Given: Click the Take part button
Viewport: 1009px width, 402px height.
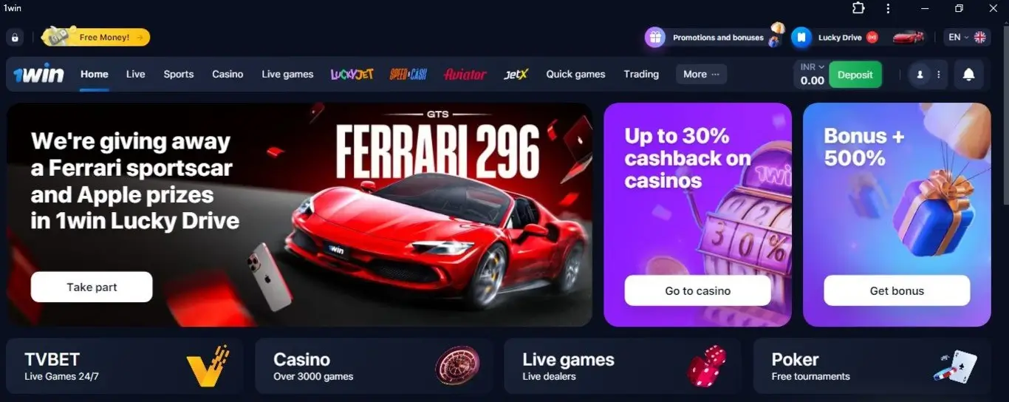Looking at the screenshot, I should pyautogui.click(x=92, y=287).
